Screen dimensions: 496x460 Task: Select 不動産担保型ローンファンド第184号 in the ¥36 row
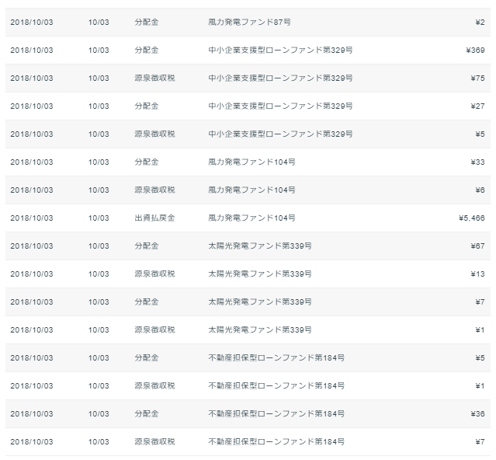(x=276, y=414)
